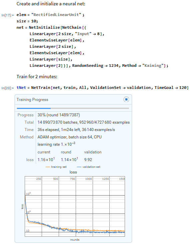Click the "RectifiedLinearUnit" string in code
190x244 pixels.
tap(56, 15)
